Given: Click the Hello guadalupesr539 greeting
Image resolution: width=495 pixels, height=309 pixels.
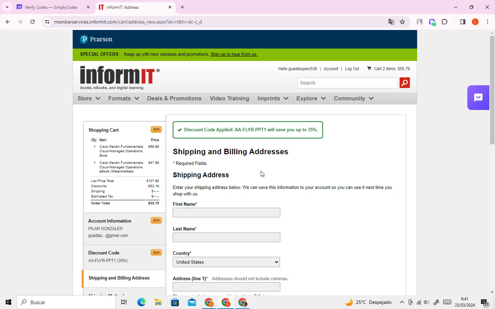Looking at the screenshot, I should [x=297, y=69].
